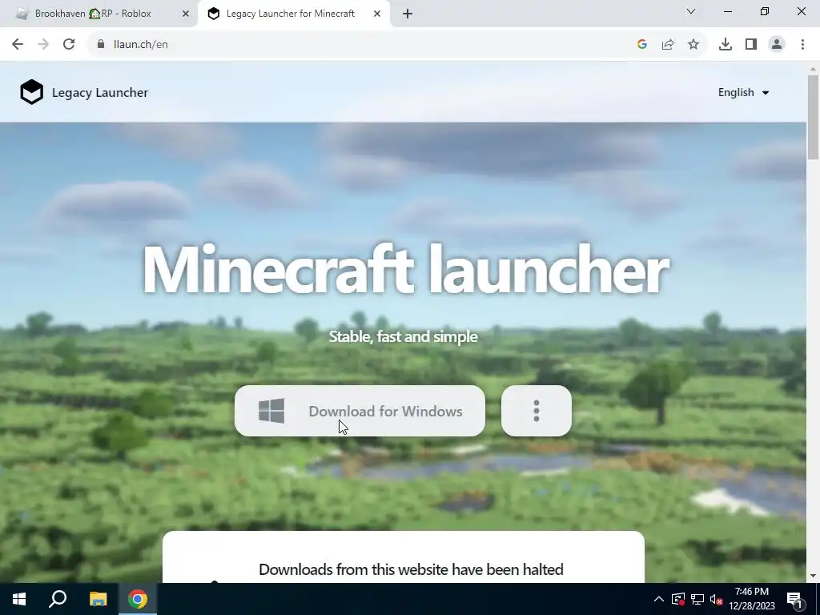
Task: Click Stable, fast and simple text
Action: 404,336
